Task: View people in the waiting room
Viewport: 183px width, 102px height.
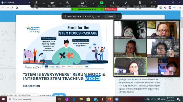Action: tap(110, 16)
